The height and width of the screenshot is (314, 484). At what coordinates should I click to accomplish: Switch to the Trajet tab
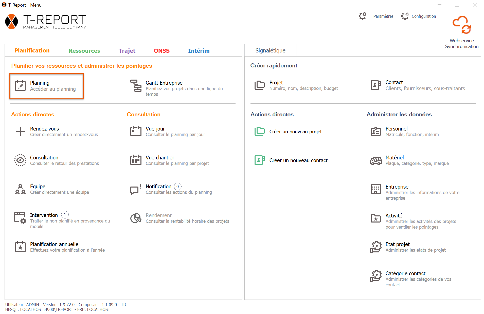click(127, 51)
